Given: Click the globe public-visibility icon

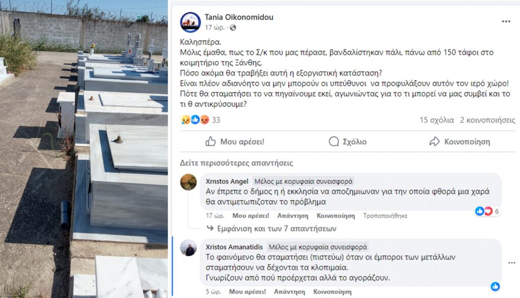Looking at the screenshot, I should pyautogui.click(x=233, y=27).
